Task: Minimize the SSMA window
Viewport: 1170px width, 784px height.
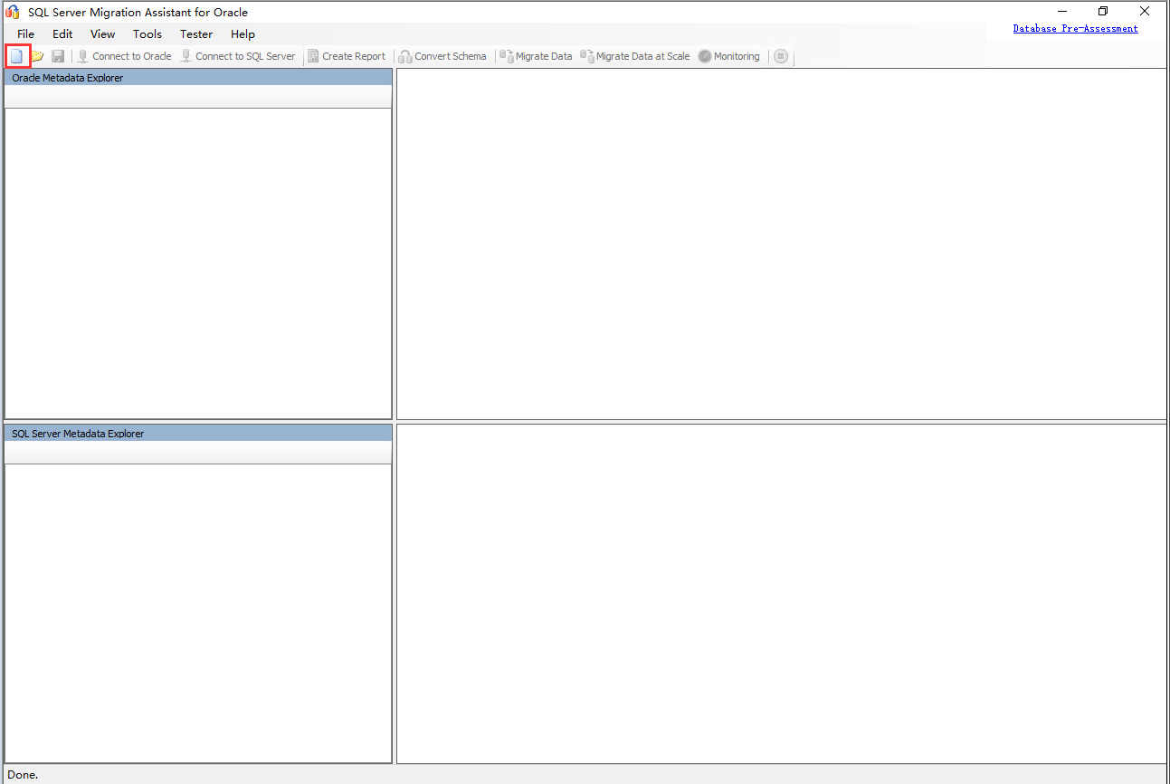Action: click(1062, 12)
